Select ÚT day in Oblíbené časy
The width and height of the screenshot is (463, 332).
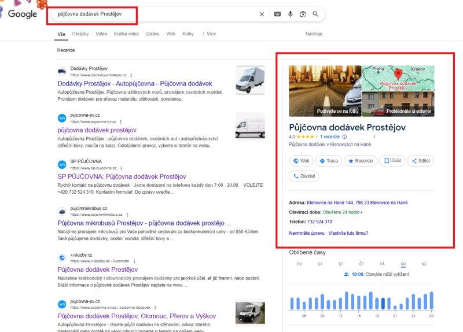(x=320, y=264)
